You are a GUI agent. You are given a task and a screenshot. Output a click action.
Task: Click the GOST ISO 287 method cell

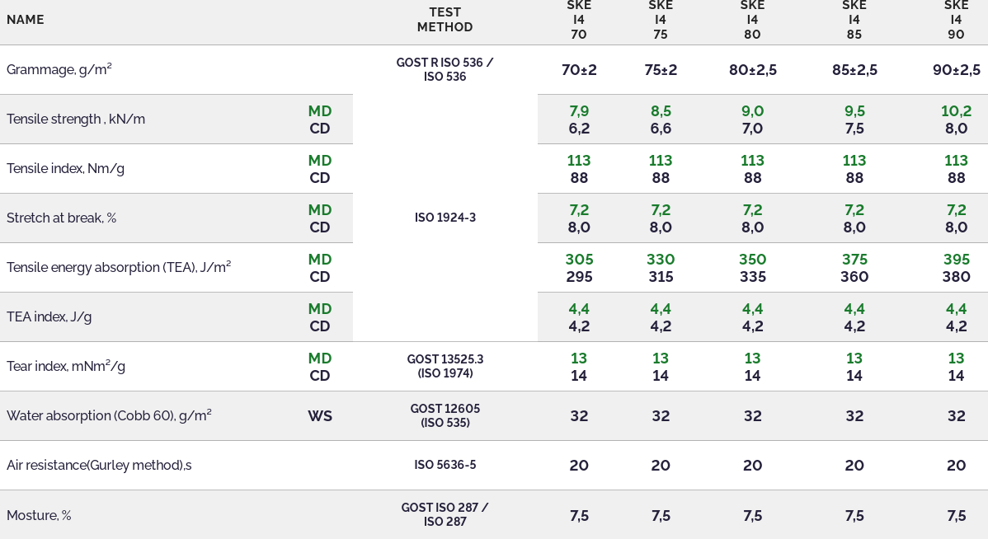click(x=445, y=515)
